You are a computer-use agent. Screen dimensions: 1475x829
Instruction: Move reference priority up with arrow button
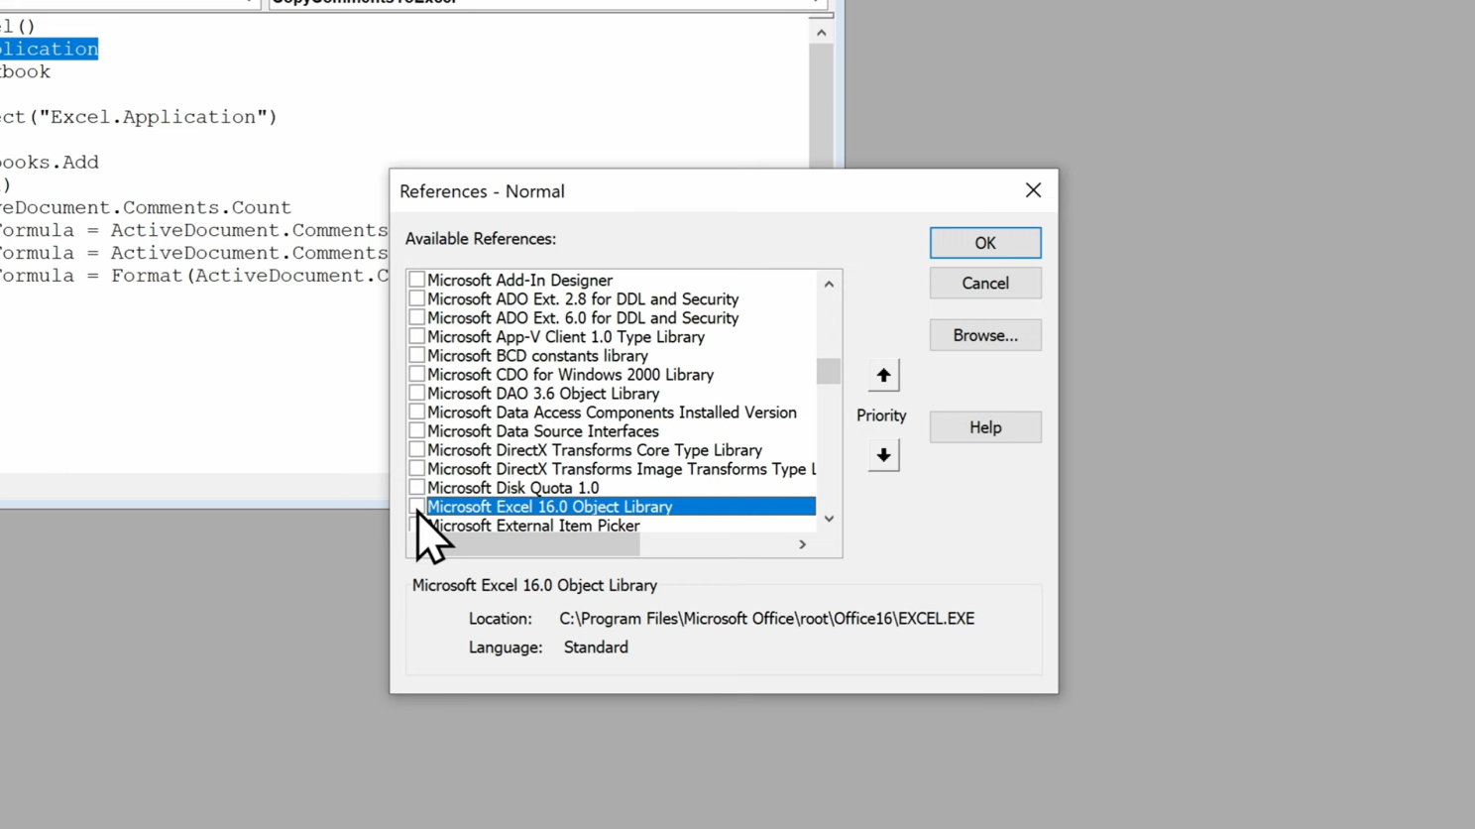click(883, 376)
